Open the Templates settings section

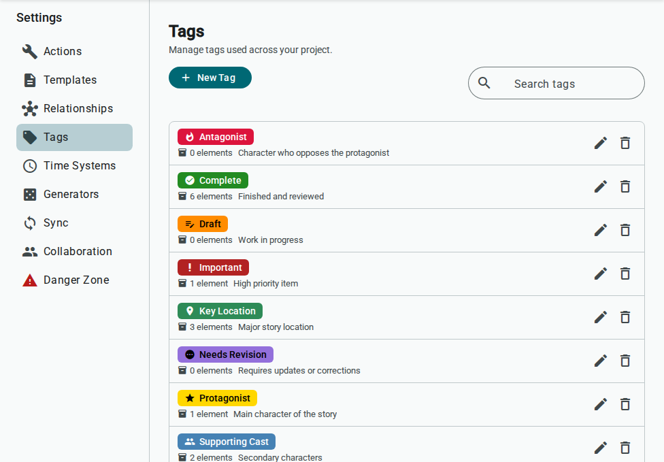pos(75,80)
